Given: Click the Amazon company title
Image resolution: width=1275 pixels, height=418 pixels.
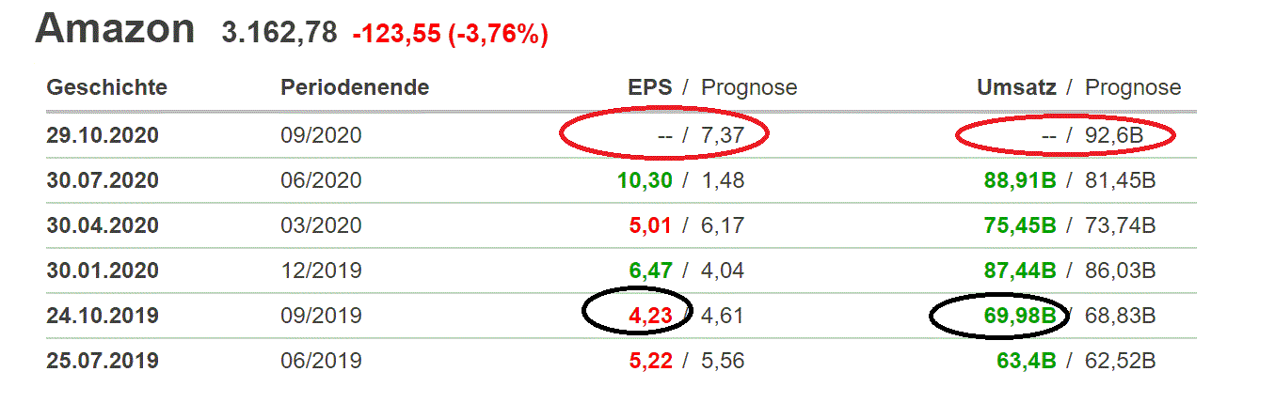Looking at the screenshot, I should (x=115, y=30).
